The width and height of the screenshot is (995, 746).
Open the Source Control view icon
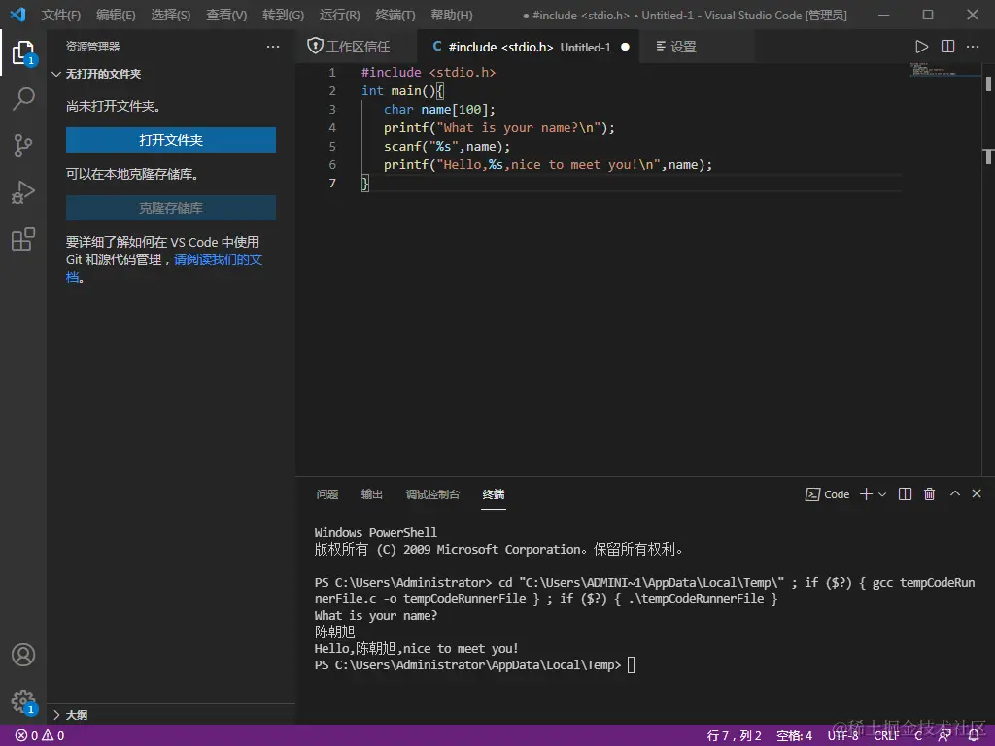coord(23,146)
